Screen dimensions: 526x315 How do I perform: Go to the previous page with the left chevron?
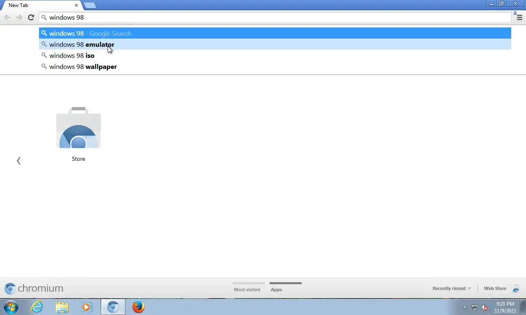click(x=18, y=160)
